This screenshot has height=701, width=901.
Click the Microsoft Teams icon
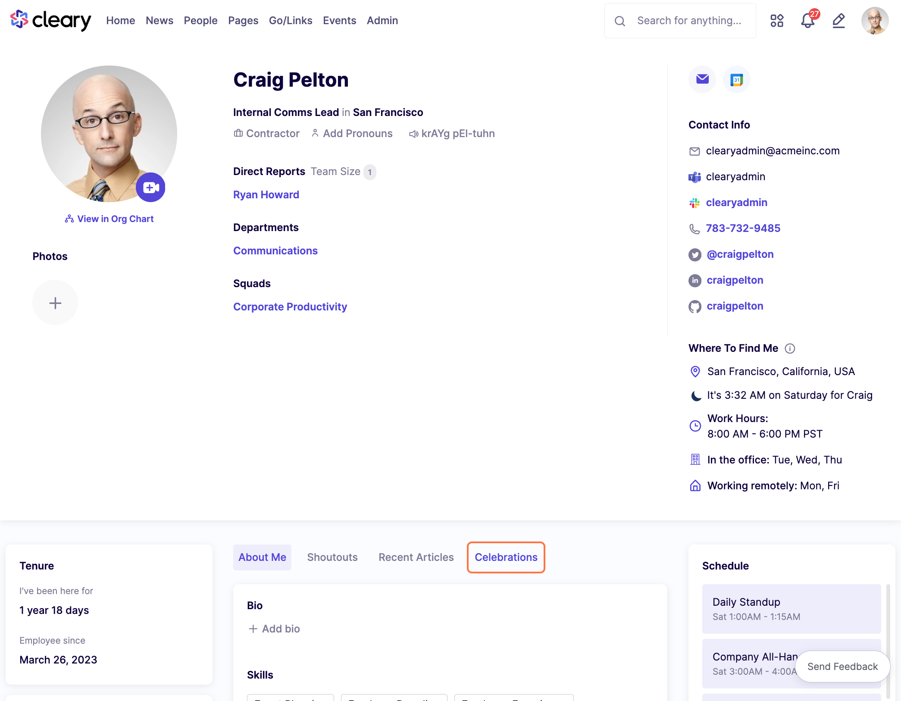tap(694, 177)
